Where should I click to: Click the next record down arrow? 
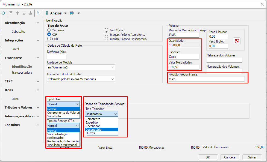[24, 13]
